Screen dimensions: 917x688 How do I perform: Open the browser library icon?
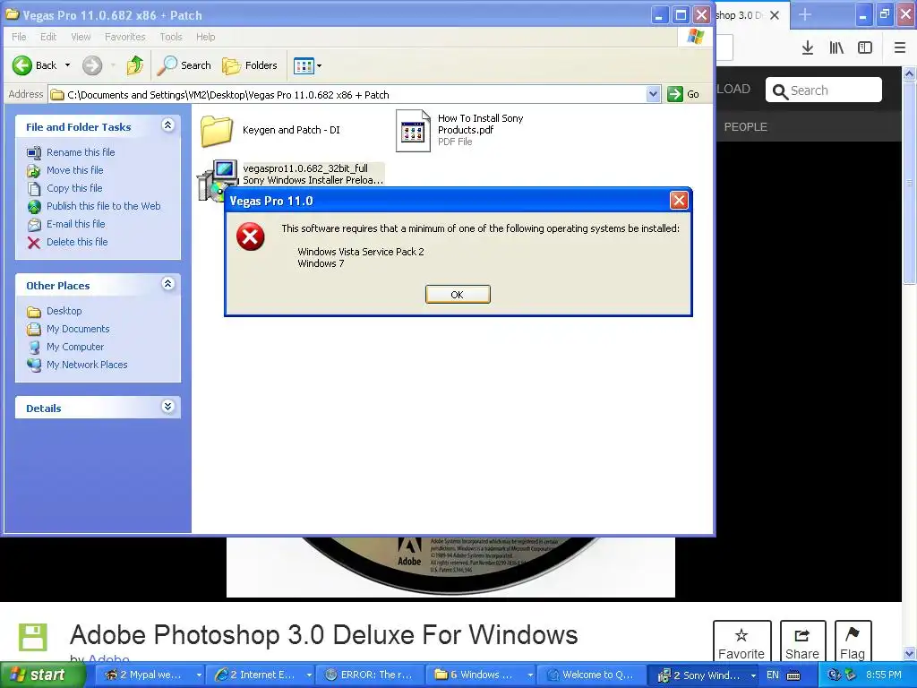click(836, 48)
